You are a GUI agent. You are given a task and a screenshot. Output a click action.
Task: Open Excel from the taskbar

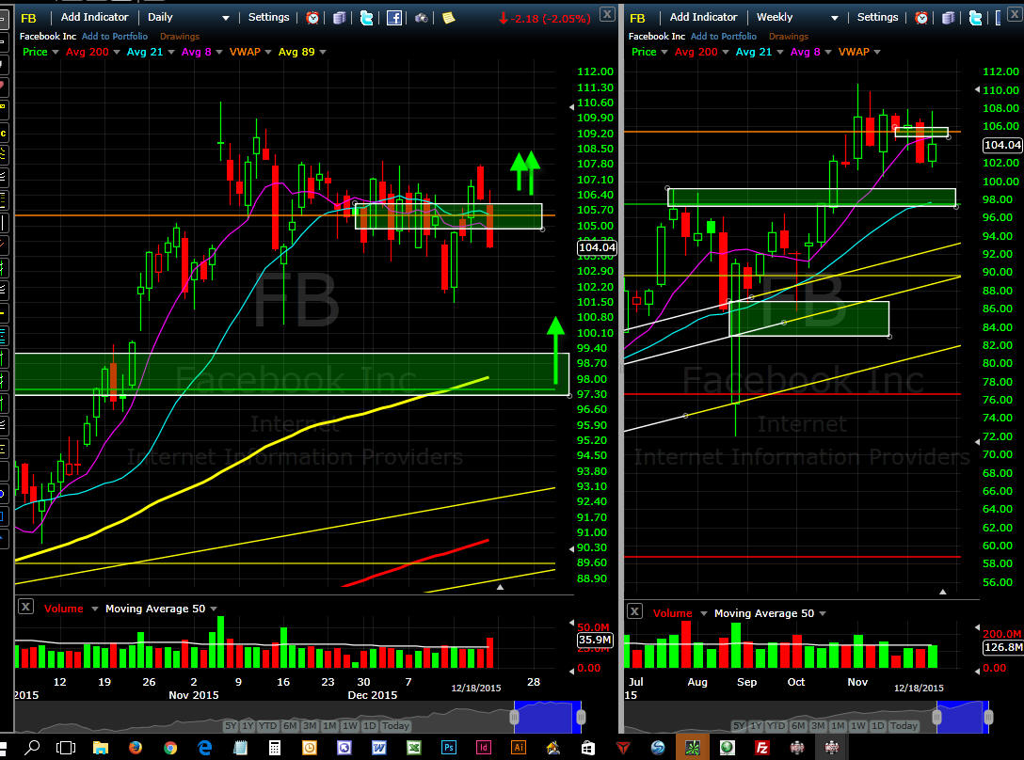(x=413, y=748)
